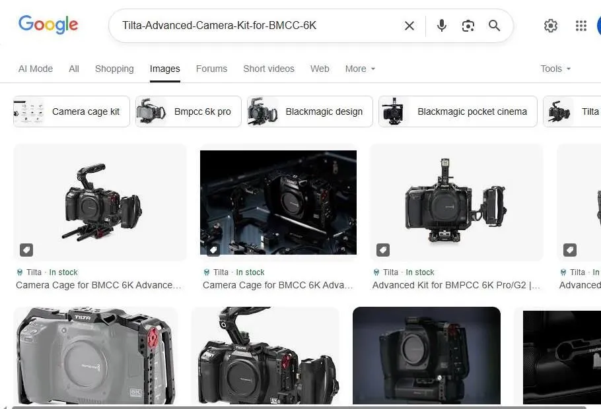This screenshot has width=601, height=409.
Task: Expand the Tools dropdown
Action: click(555, 69)
